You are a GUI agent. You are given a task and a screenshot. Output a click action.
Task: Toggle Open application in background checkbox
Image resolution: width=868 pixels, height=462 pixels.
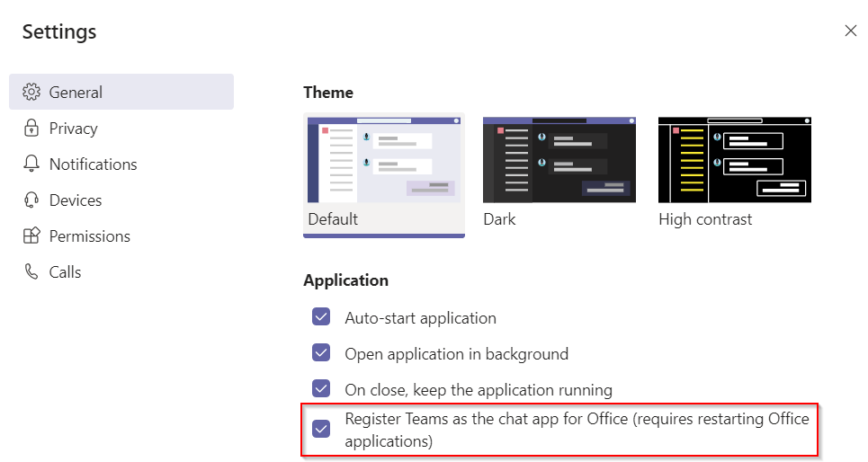point(321,353)
